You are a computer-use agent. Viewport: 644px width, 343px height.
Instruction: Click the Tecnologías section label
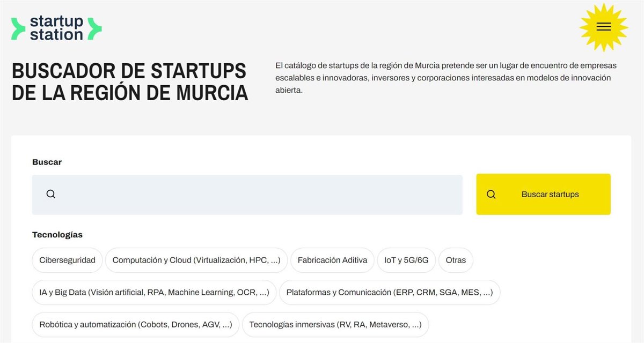coord(57,235)
